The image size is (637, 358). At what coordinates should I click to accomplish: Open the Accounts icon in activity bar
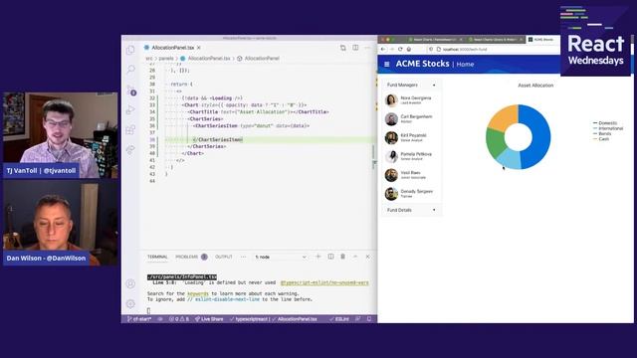click(130, 283)
